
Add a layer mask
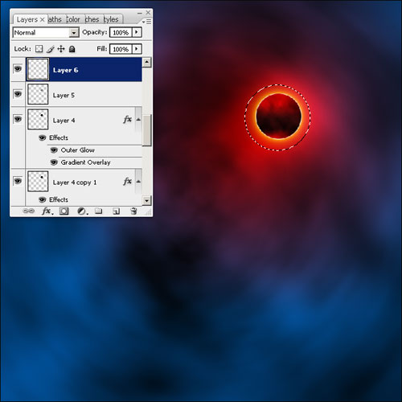(64, 211)
